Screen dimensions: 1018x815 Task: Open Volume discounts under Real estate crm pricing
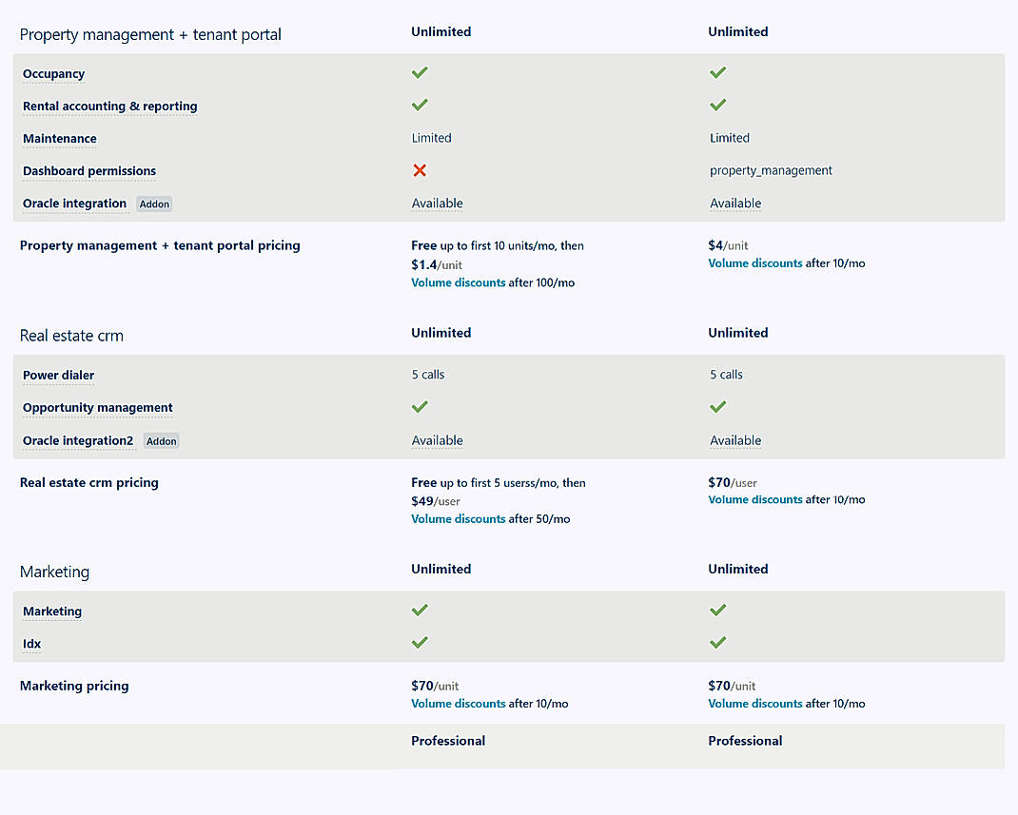point(458,518)
